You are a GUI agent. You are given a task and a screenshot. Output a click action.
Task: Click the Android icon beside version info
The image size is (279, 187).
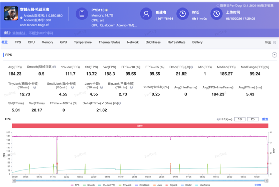pyautogui.click(x=21, y=18)
